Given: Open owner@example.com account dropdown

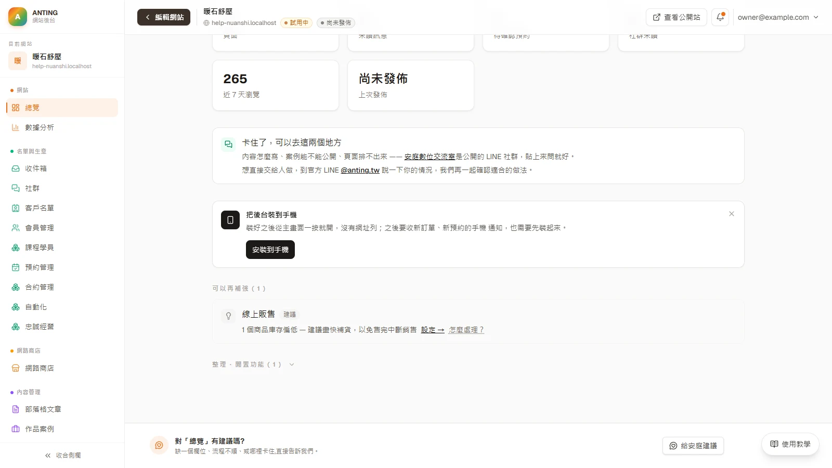Looking at the screenshot, I should tap(778, 17).
